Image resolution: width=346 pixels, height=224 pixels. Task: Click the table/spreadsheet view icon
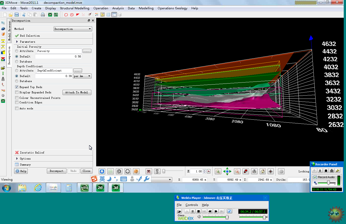pyautogui.click(x=108, y=15)
